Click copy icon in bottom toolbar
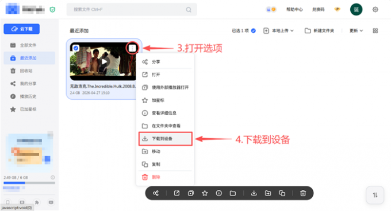391x211 pixels. 282,193
